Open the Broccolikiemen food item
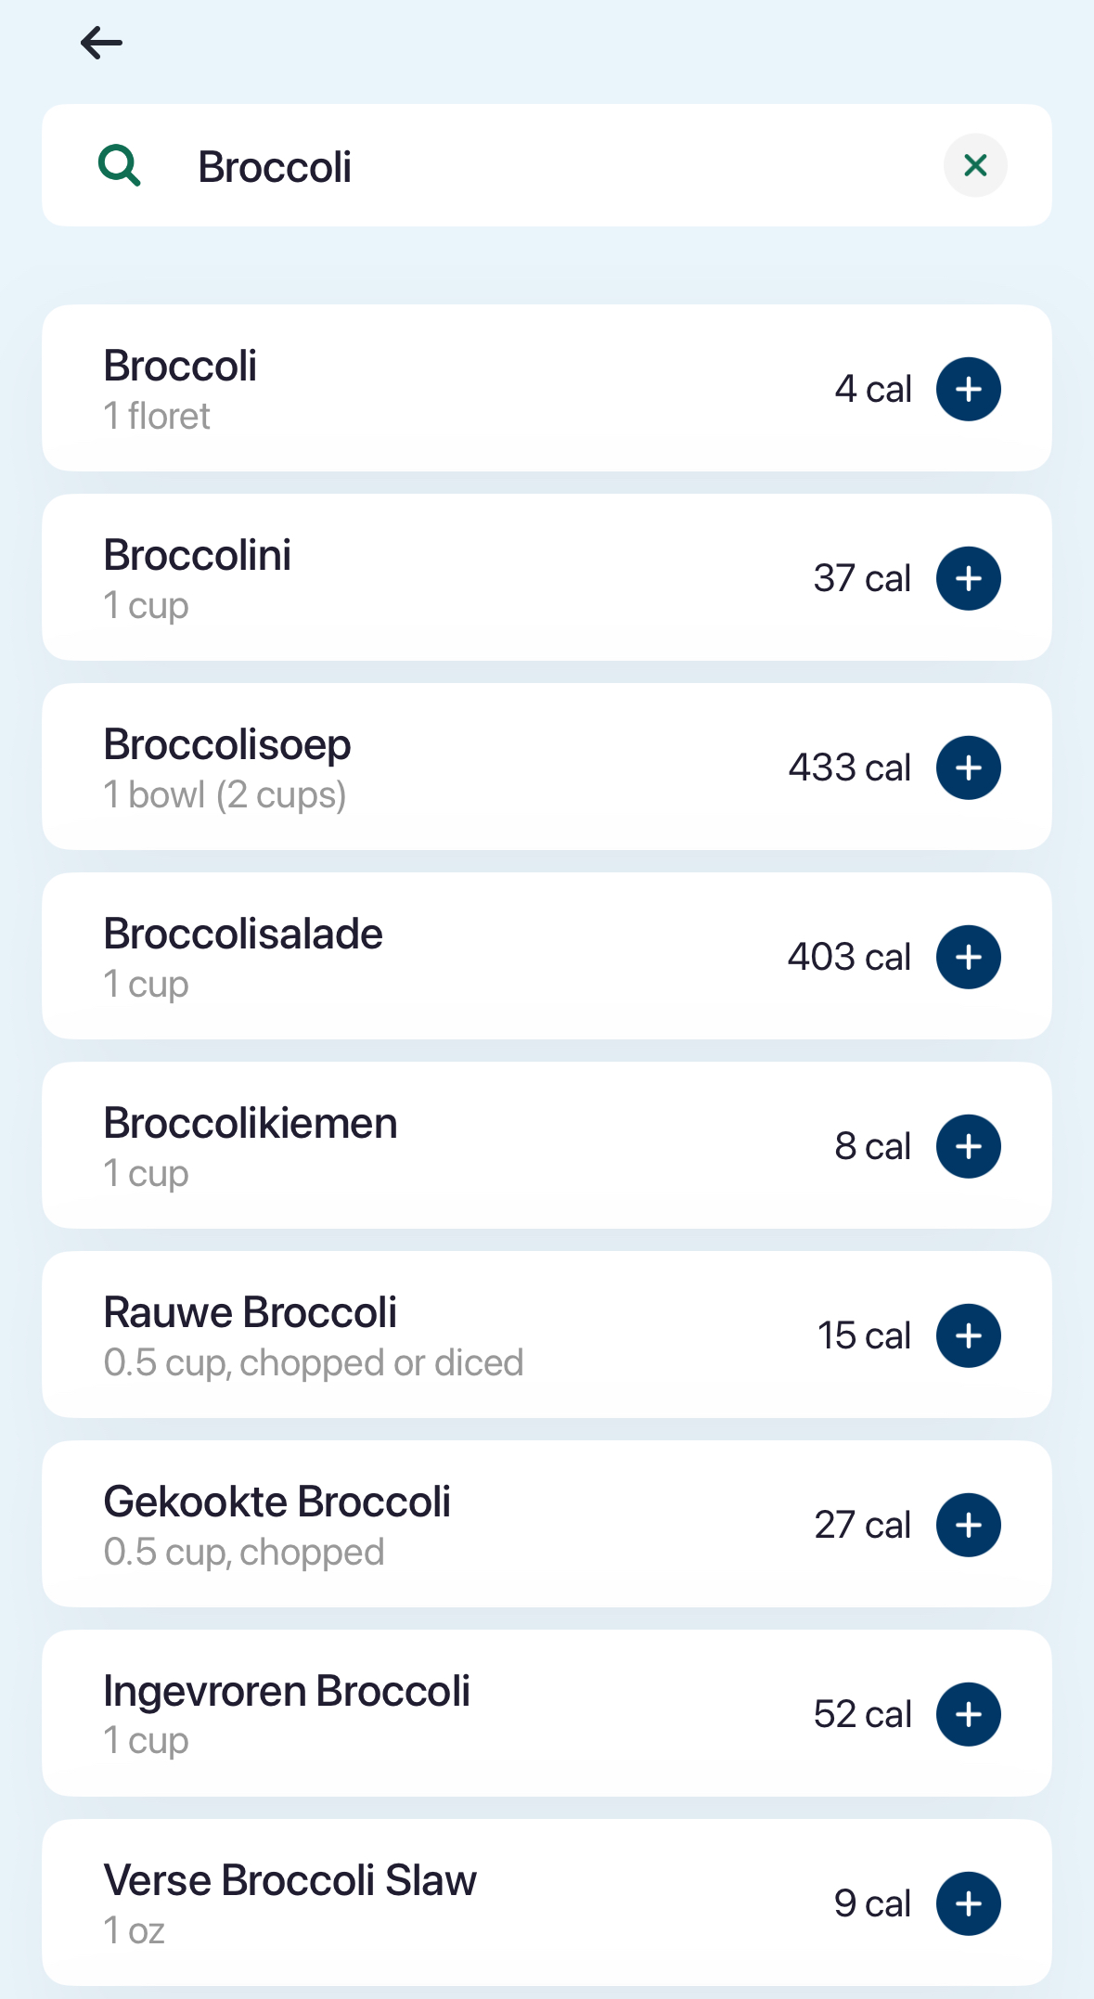 (x=418, y=1146)
